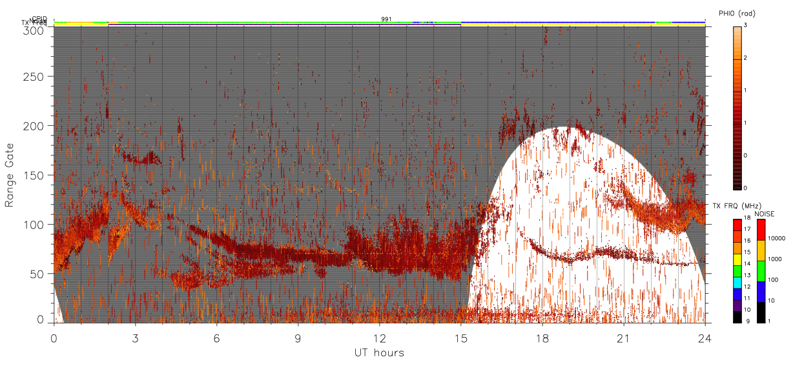Click the '991' CPID value at top
The height and width of the screenshot is (366, 793).
pyautogui.click(x=386, y=19)
